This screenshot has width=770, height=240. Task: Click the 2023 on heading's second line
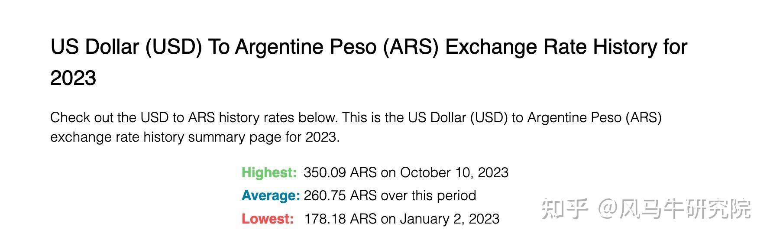tap(73, 78)
